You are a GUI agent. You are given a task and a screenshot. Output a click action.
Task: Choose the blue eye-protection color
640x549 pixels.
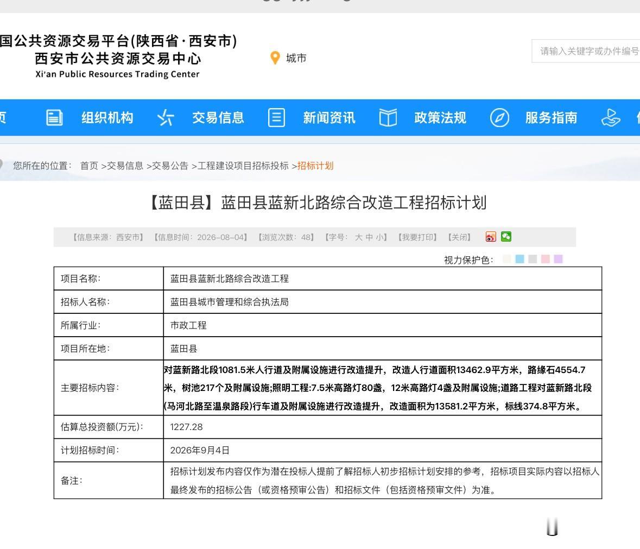click(519, 259)
